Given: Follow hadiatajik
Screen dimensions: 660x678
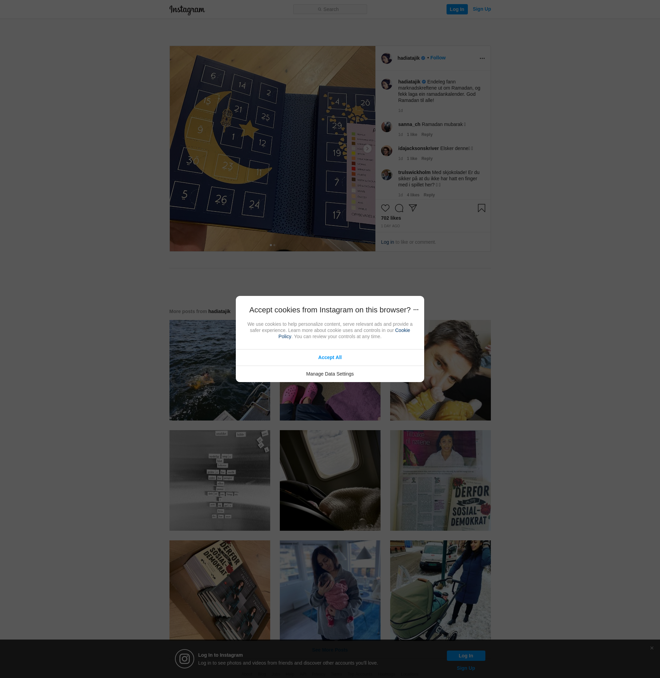Looking at the screenshot, I should coord(438,58).
